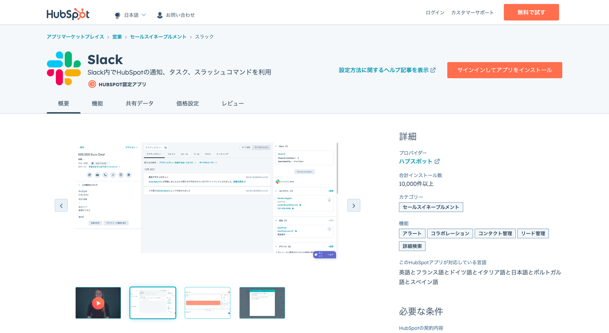Click the アラート feature tag
Viewport: 609px width, 333px height.
click(x=412, y=233)
